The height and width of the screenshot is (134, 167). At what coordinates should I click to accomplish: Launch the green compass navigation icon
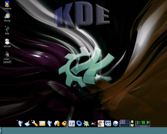tap(86, 124)
